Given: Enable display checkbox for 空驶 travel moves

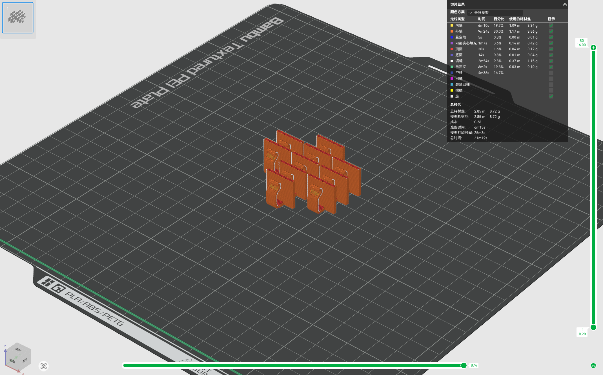Looking at the screenshot, I should pos(551,73).
